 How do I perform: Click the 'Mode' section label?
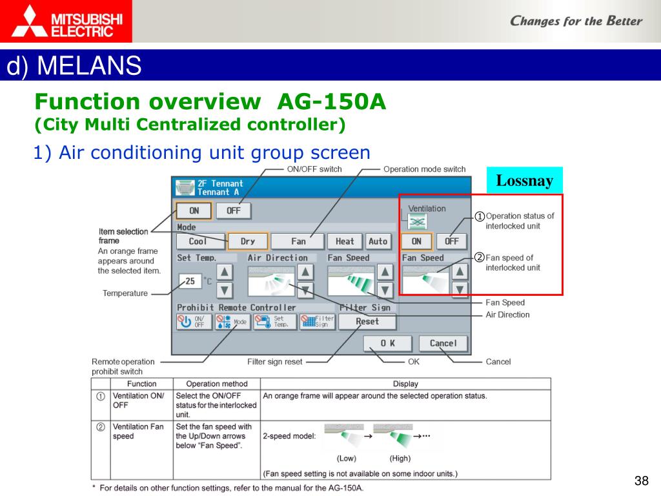(x=187, y=227)
